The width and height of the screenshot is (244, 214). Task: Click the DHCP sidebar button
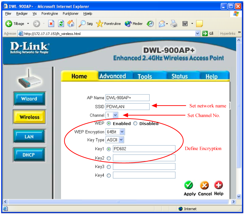pos(29,155)
